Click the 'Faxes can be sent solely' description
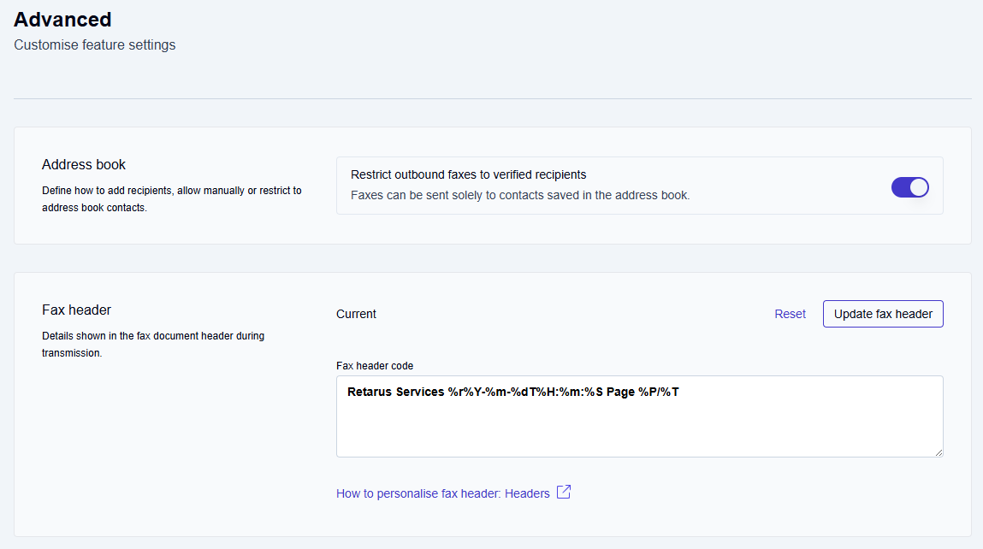983x549 pixels. click(519, 195)
